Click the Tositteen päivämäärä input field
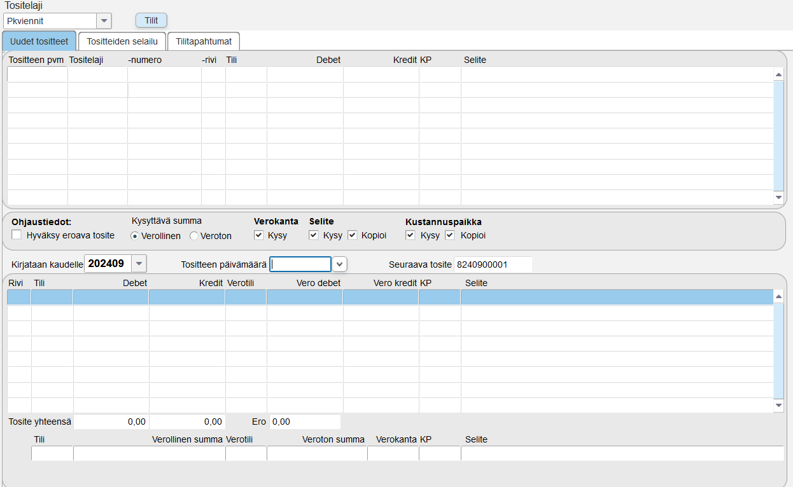 tap(300, 264)
